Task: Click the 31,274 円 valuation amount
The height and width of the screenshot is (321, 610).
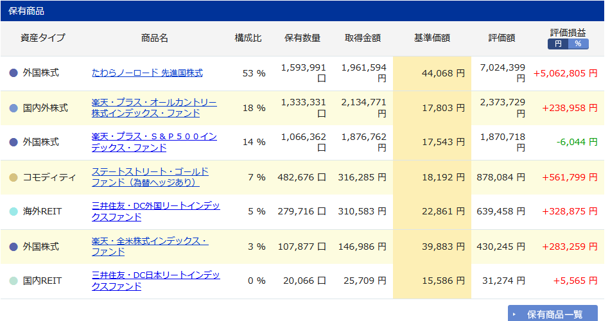Action: (504, 281)
